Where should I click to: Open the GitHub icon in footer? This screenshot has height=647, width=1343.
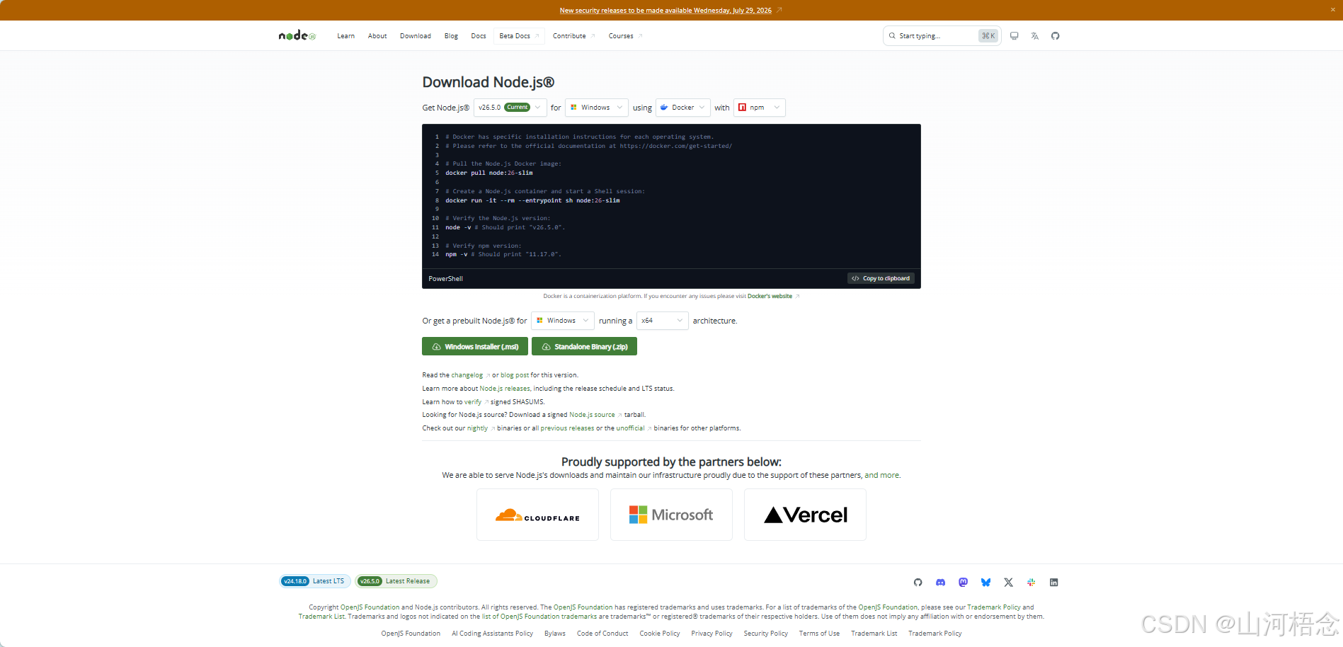click(x=918, y=582)
